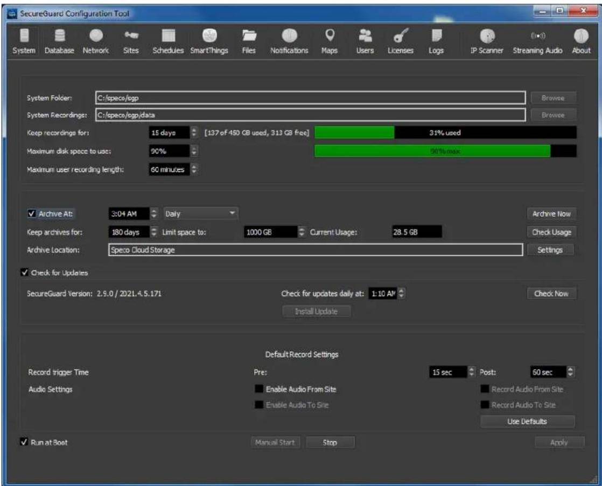Click the Manual Start button
The height and width of the screenshot is (486, 602).
[275, 442]
